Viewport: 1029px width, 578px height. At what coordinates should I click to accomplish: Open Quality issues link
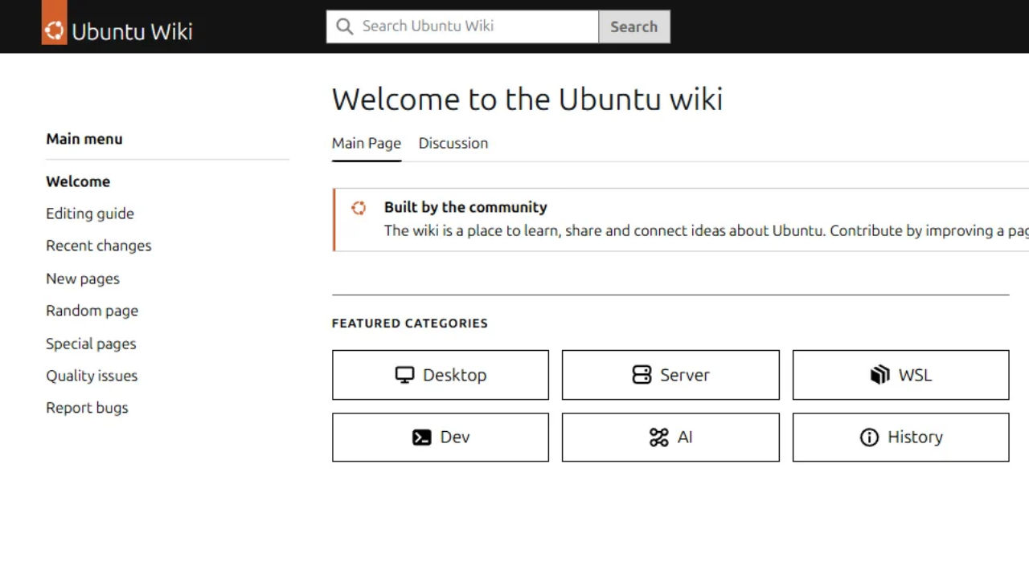(92, 376)
